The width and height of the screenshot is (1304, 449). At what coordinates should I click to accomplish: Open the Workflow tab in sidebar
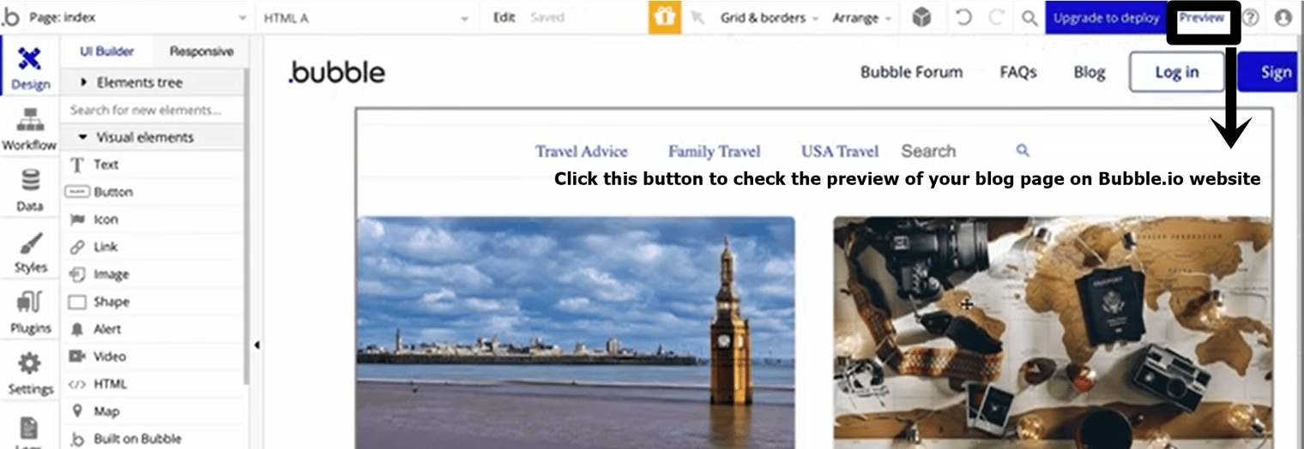(x=30, y=130)
